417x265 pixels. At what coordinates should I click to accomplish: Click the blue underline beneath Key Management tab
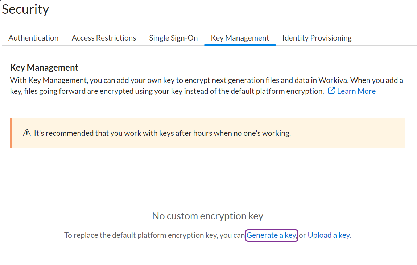240,45
